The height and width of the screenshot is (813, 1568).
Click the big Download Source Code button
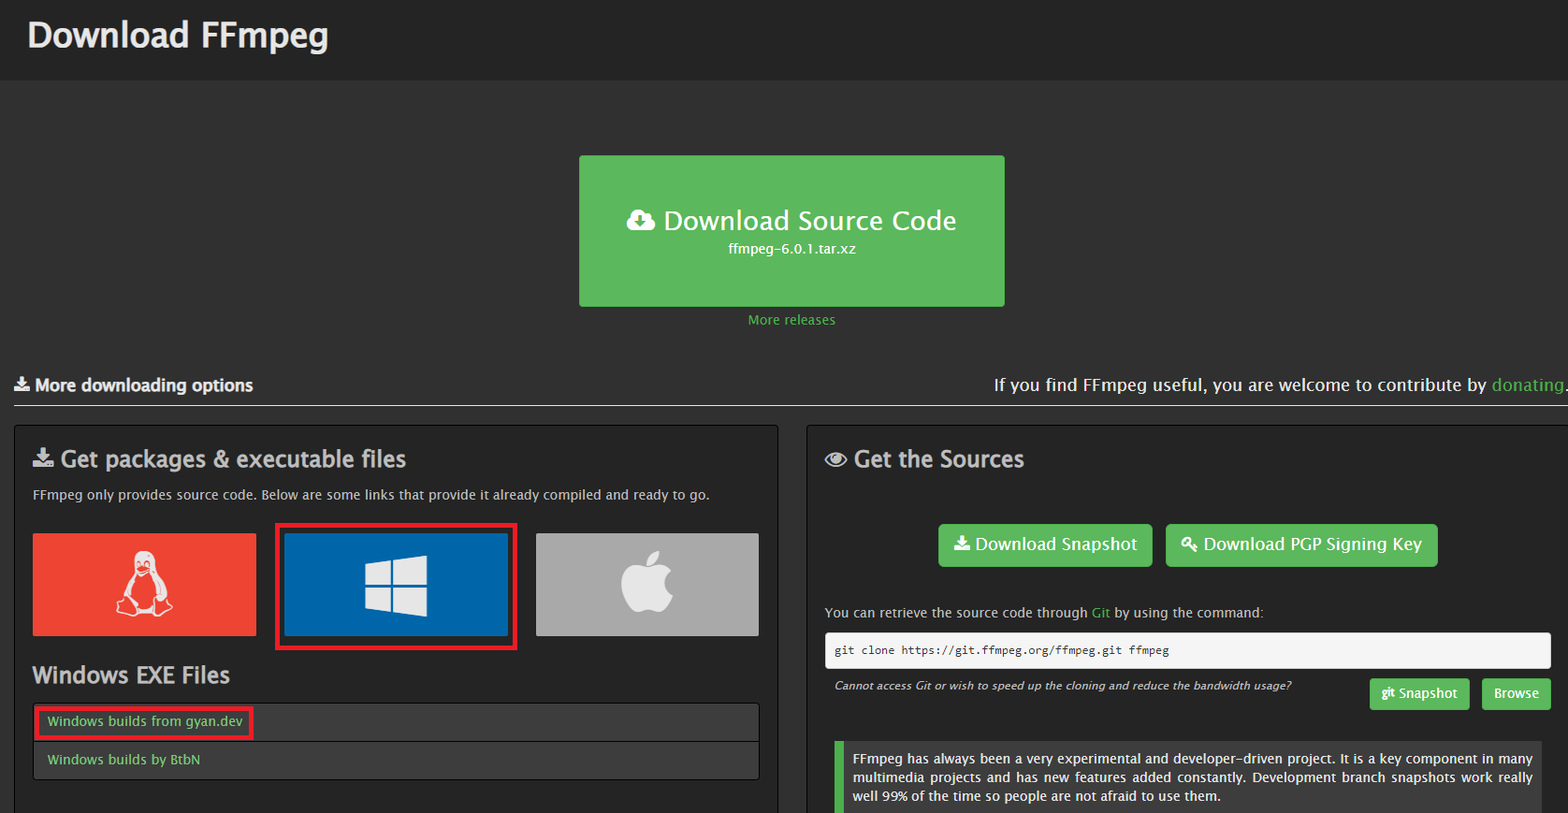coord(791,231)
